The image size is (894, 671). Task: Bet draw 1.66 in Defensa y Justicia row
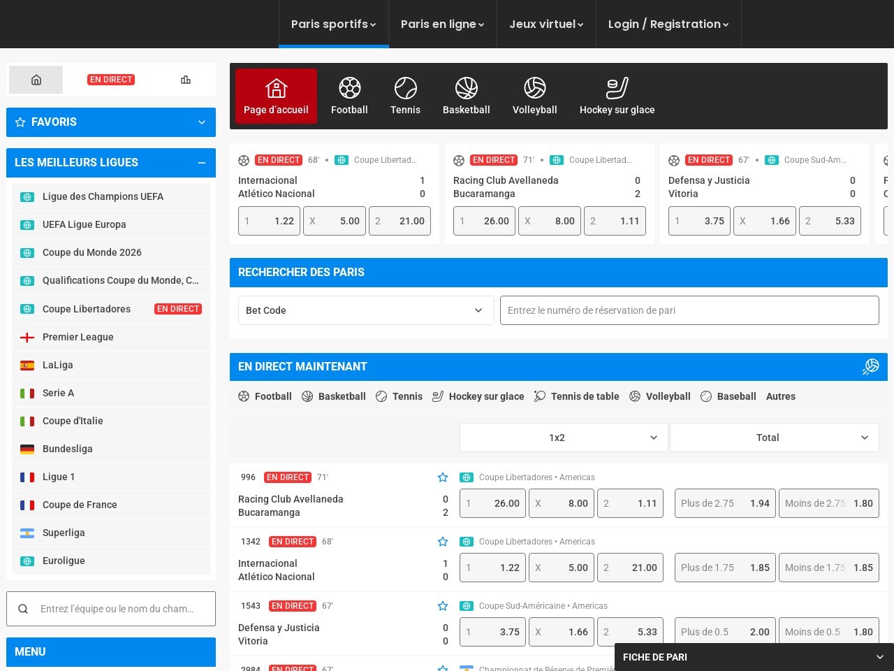[562, 632]
